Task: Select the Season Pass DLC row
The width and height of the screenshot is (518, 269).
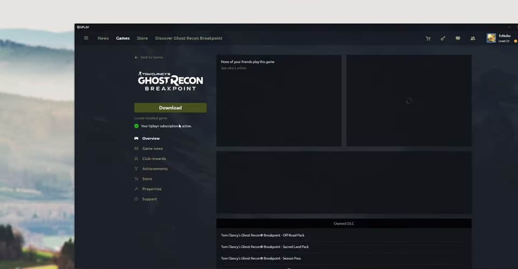Action: point(344,258)
